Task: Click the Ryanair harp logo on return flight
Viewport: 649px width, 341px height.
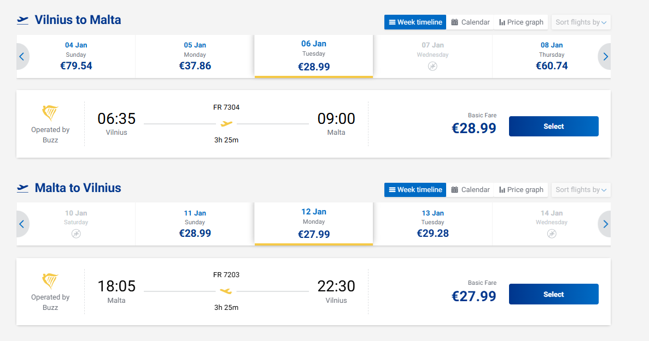Action: 50,281
